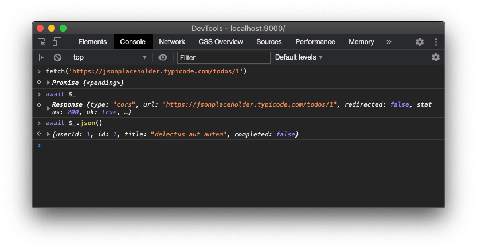Switch to the Network tab
The height and width of the screenshot is (250, 477).
coord(172,42)
